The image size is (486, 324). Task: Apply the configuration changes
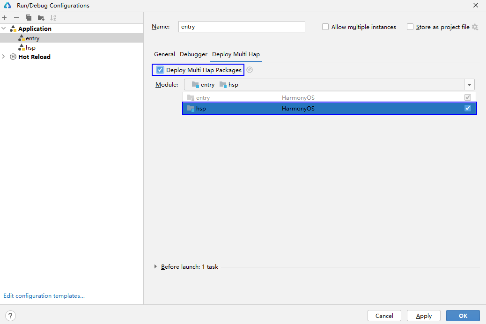(x=423, y=316)
